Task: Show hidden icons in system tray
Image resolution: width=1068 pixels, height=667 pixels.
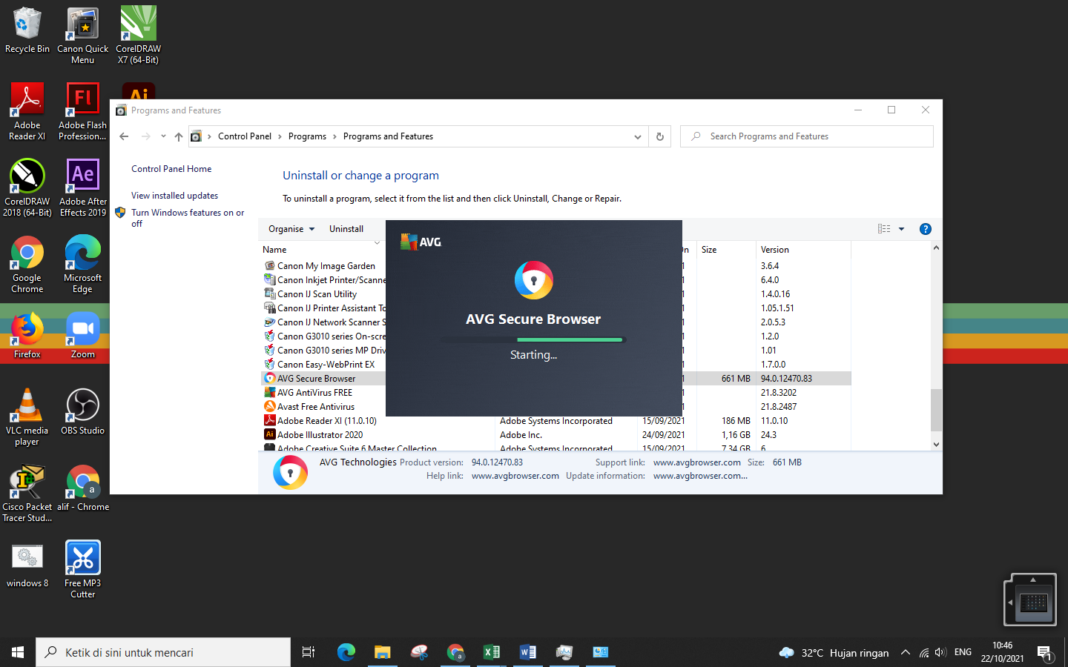Action: point(905,653)
